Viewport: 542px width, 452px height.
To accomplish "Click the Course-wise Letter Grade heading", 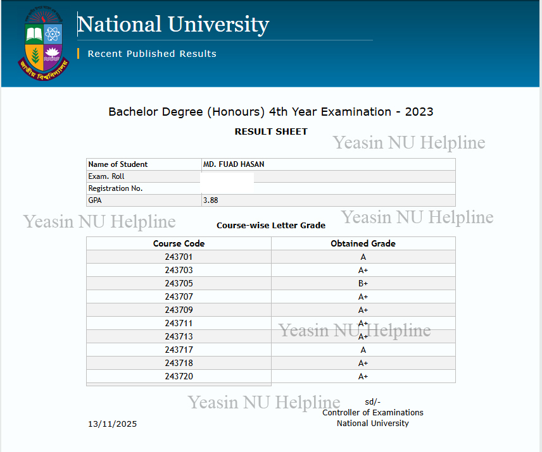I will pyautogui.click(x=271, y=225).
